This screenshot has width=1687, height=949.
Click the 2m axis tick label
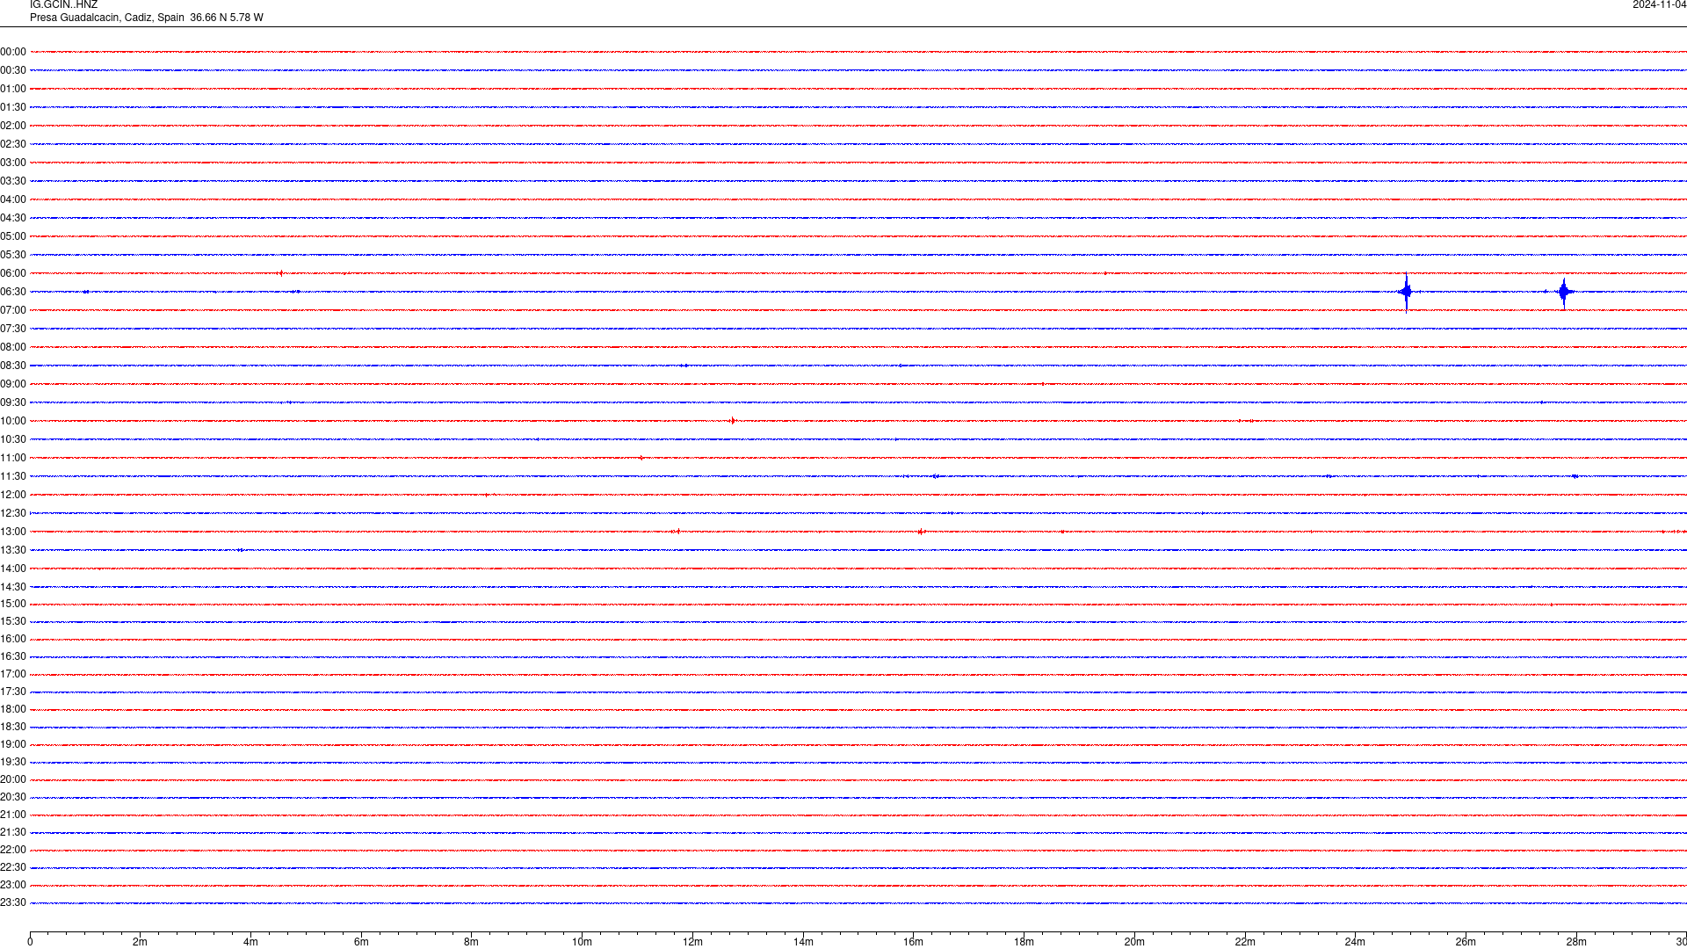tap(140, 942)
